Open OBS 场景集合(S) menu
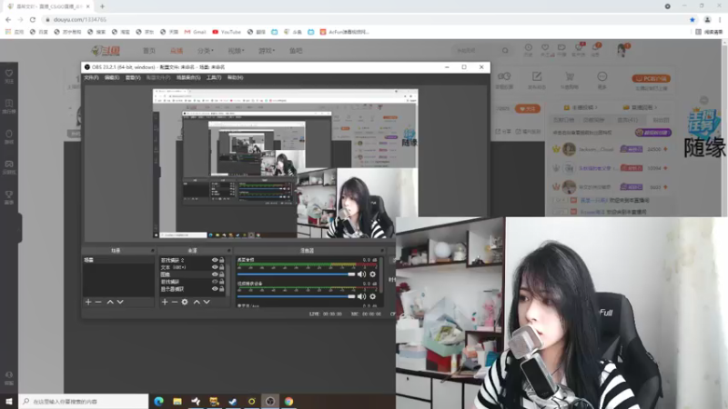This screenshot has width=728, height=409. pos(188,77)
